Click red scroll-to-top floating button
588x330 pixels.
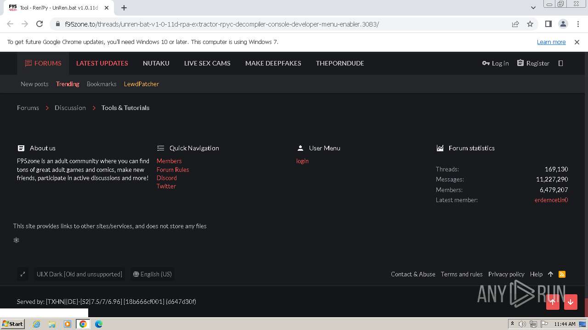[553, 302]
